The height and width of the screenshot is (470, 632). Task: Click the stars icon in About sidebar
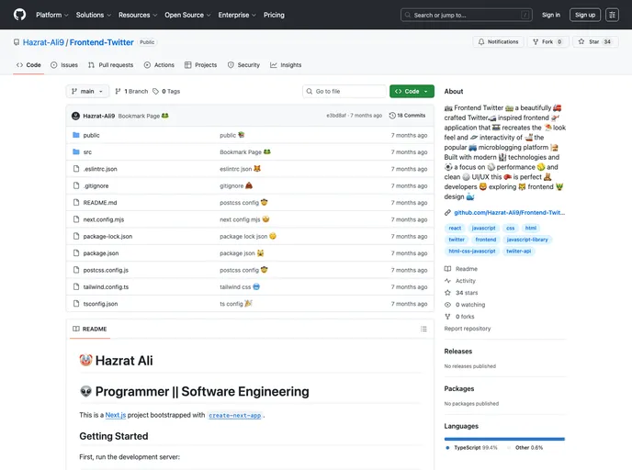point(447,293)
